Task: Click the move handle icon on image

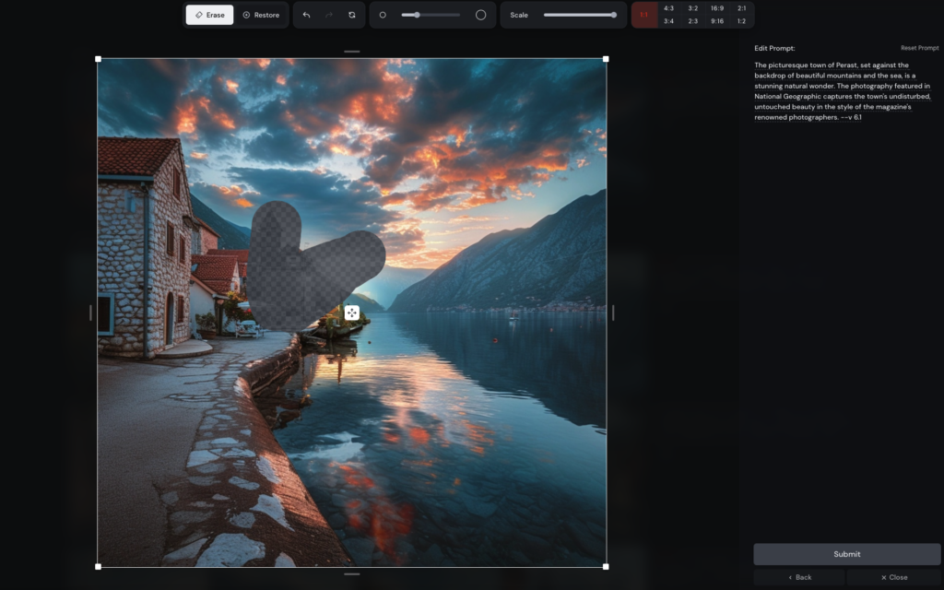Action: click(x=351, y=313)
